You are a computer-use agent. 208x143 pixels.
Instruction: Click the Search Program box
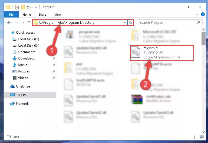click(x=170, y=22)
